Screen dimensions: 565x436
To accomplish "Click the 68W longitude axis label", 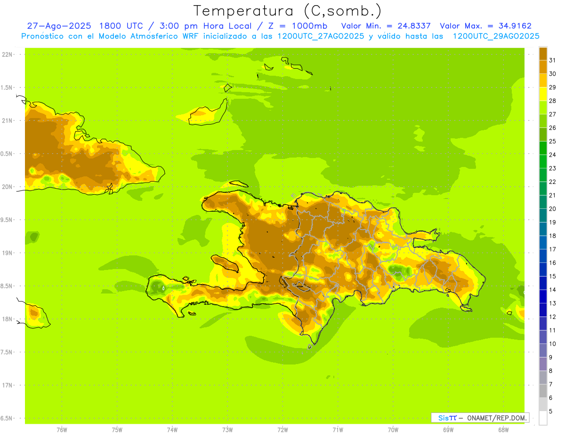I will (x=503, y=429).
